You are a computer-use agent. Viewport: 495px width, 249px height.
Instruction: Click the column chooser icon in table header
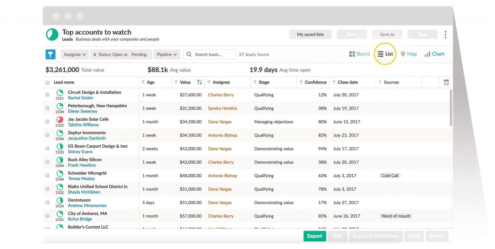pyautogui.click(x=446, y=83)
